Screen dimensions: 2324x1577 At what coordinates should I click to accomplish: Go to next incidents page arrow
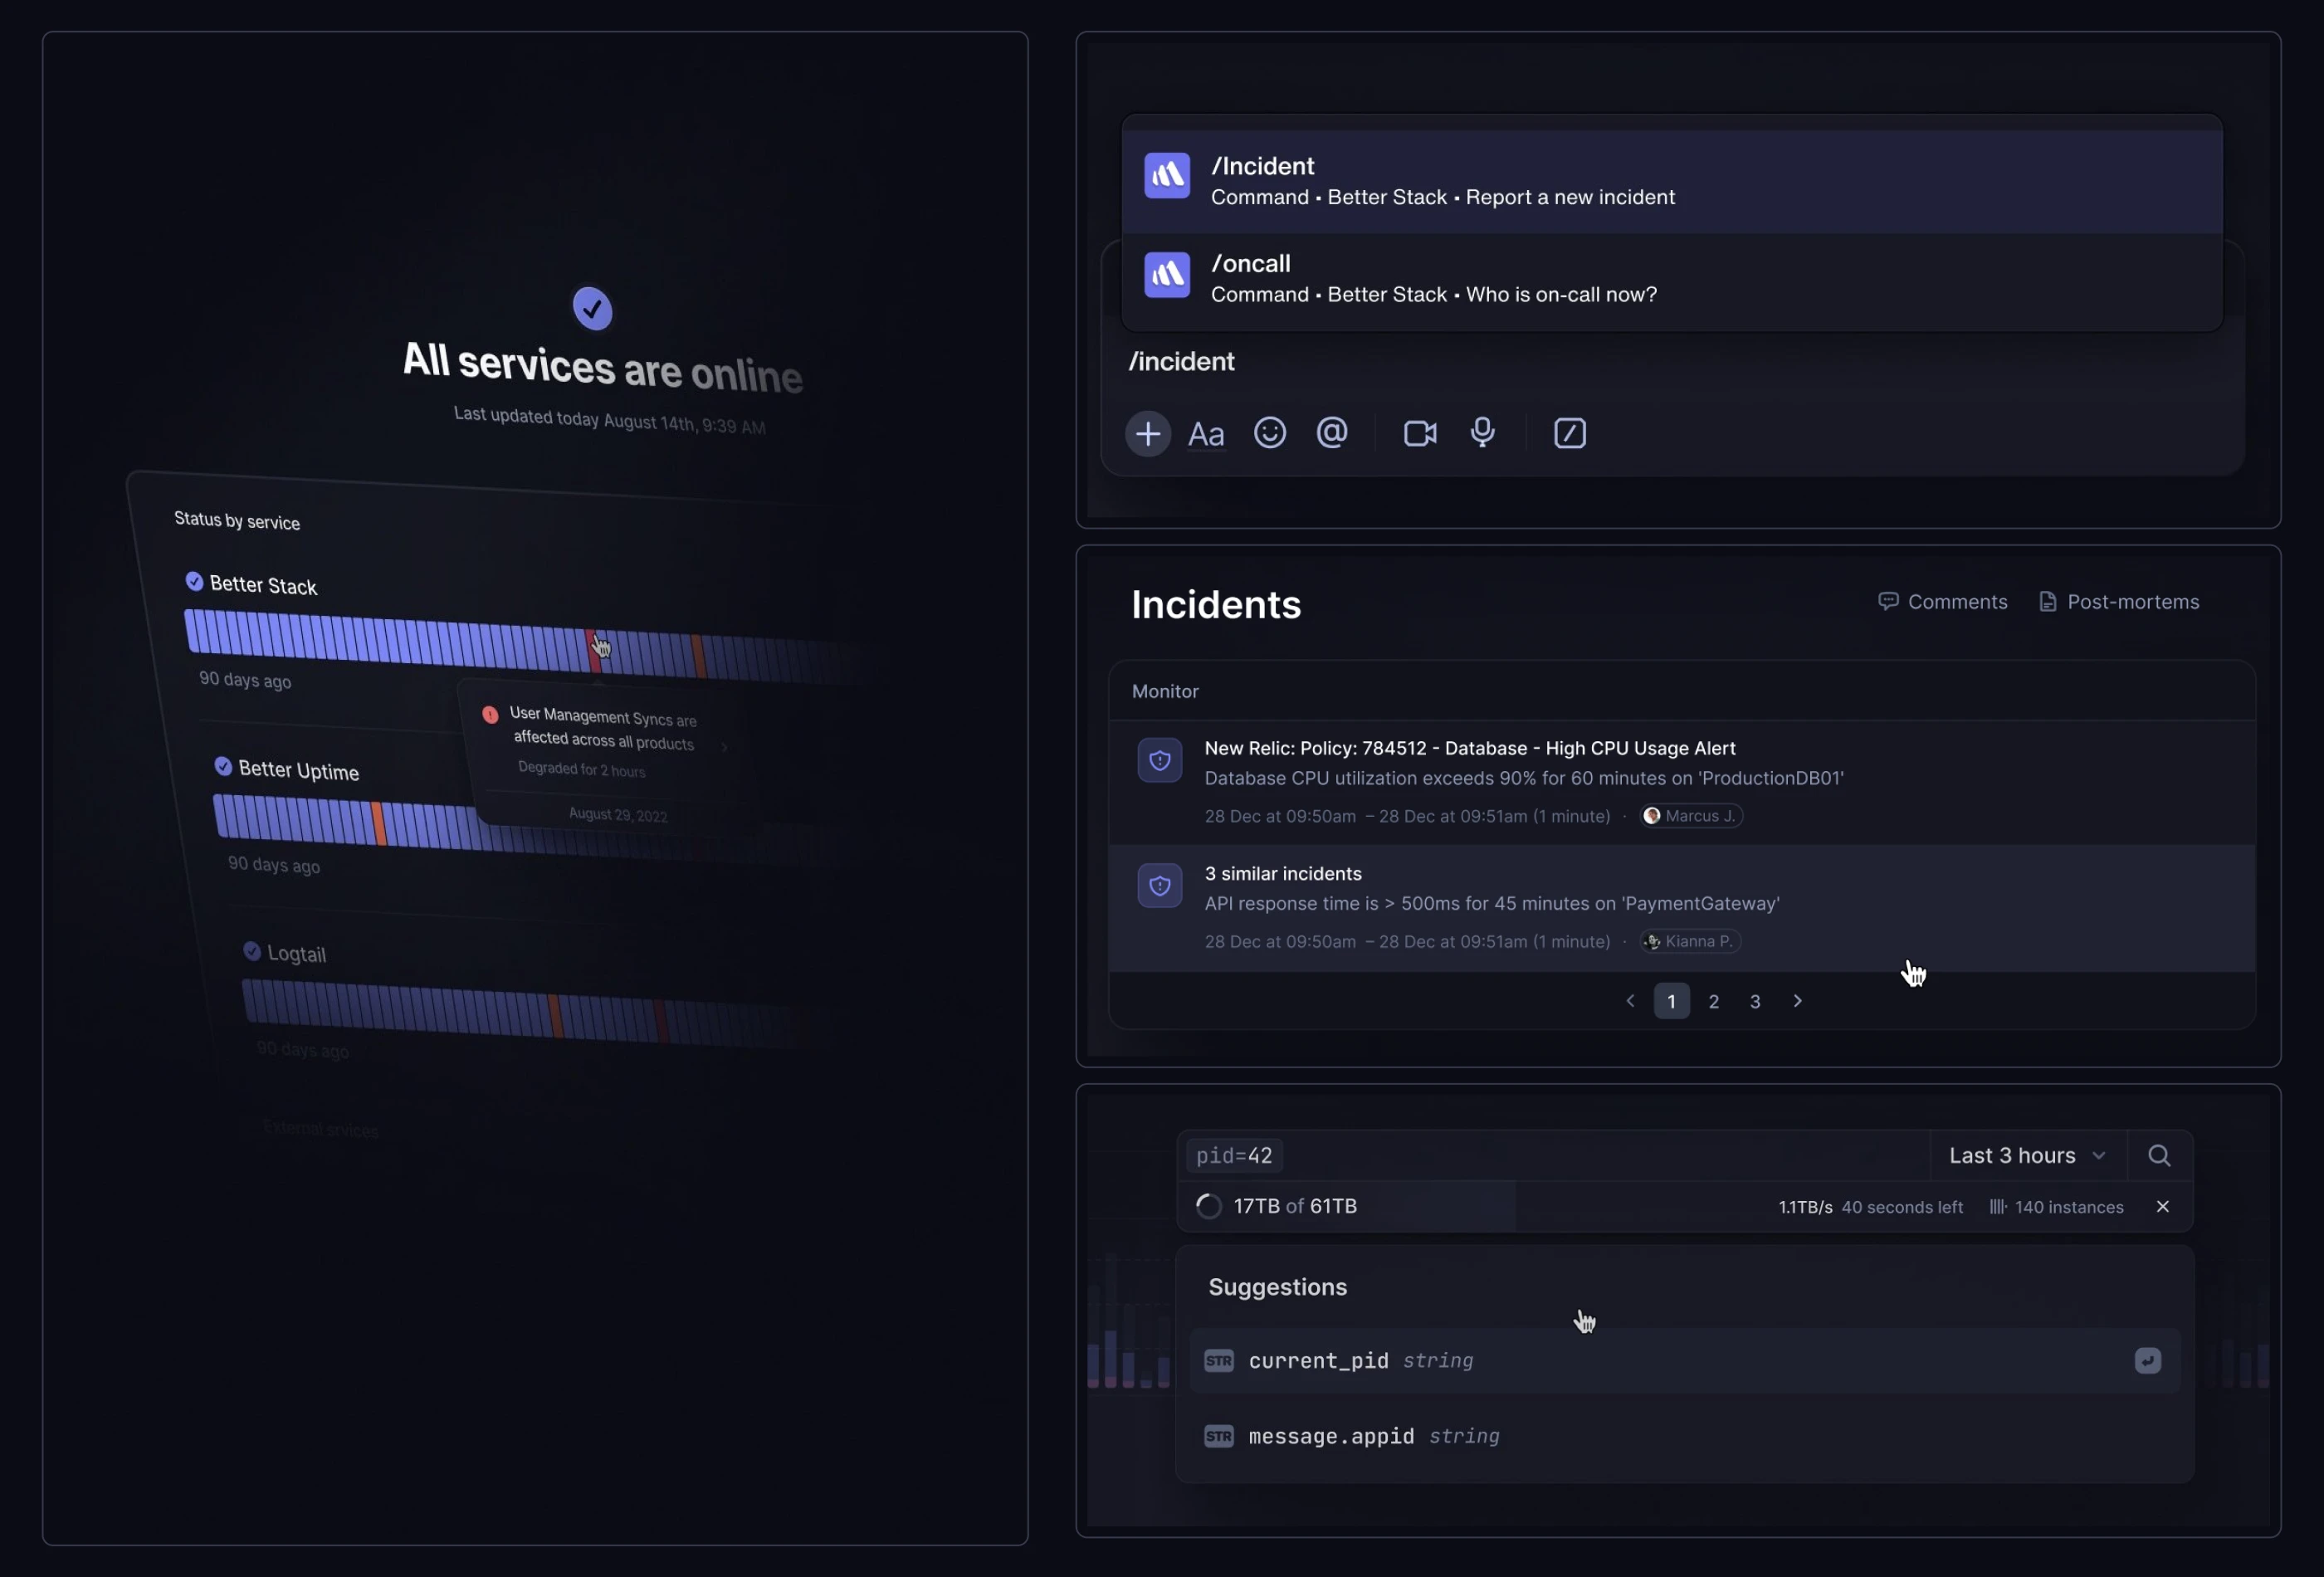[x=1797, y=1001]
